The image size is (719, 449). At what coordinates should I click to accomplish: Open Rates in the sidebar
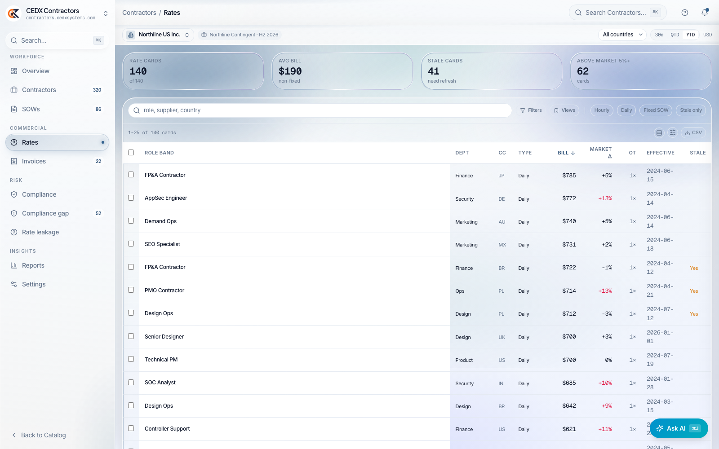click(x=57, y=142)
